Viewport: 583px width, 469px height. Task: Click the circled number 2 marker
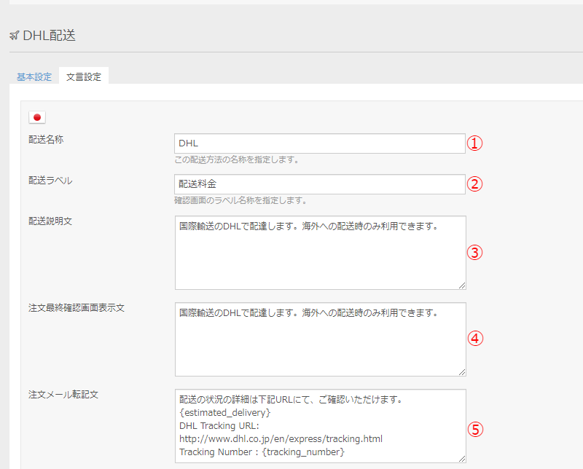point(475,184)
